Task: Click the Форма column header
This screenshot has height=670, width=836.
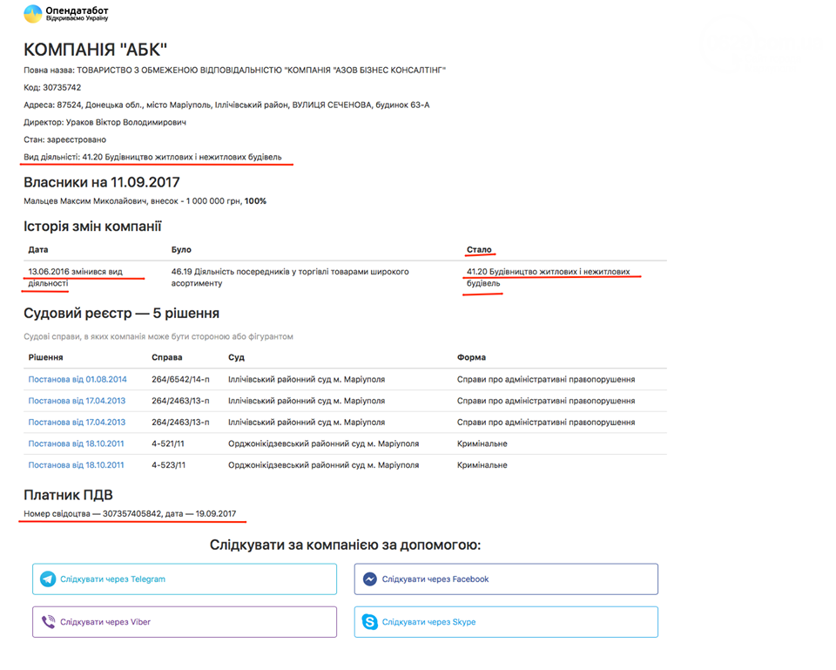Action: pos(471,357)
